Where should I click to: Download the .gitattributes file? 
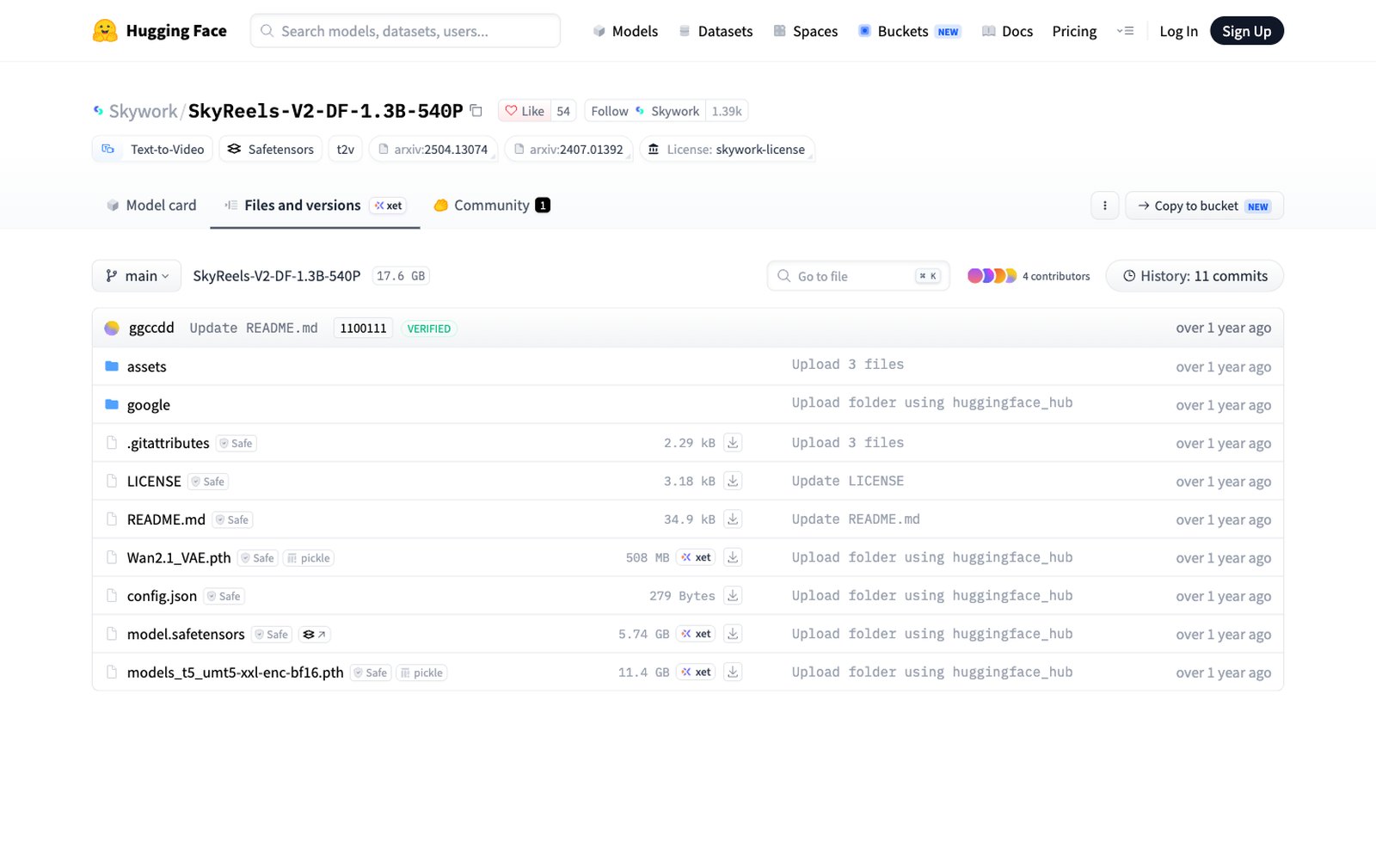point(733,443)
